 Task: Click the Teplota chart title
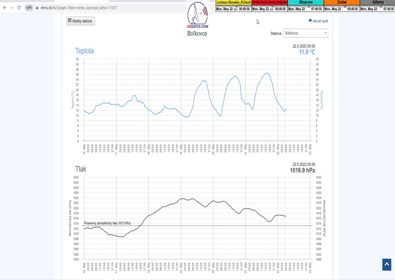coord(85,51)
